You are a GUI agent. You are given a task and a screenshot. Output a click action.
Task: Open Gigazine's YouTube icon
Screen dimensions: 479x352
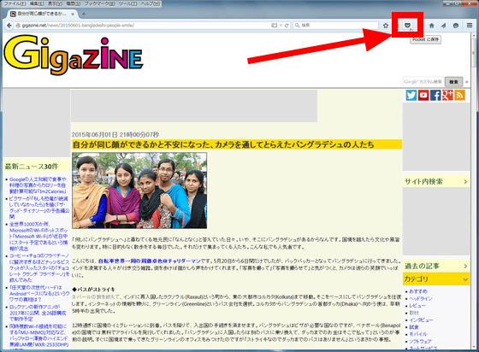pos(423,95)
